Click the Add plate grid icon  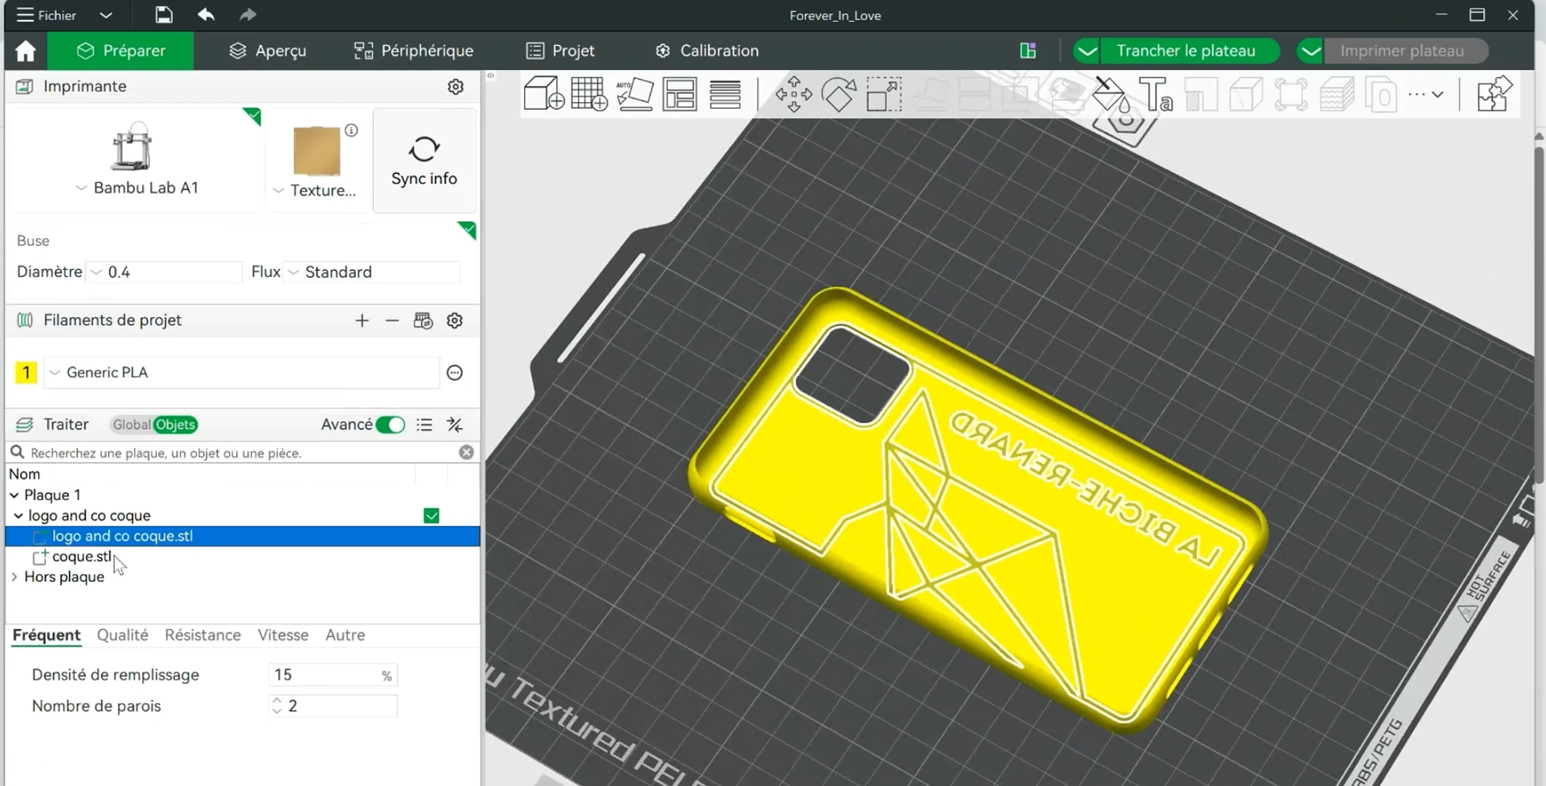(x=589, y=94)
